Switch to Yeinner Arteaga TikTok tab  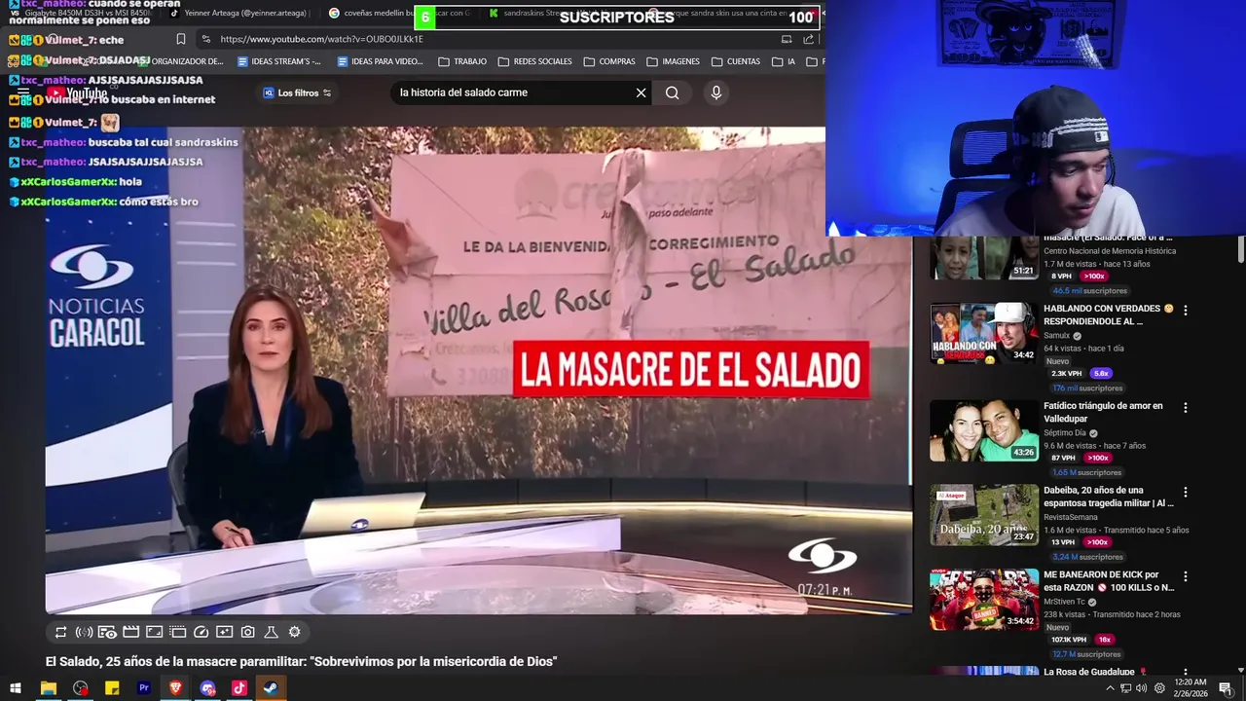[238, 14]
